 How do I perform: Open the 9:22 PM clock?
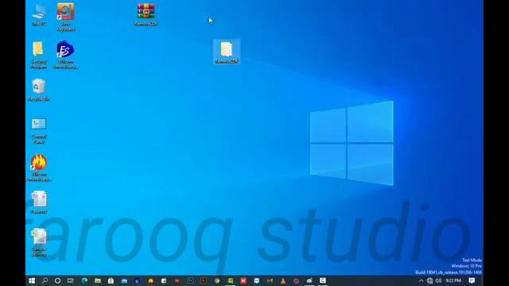pos(453,280)
